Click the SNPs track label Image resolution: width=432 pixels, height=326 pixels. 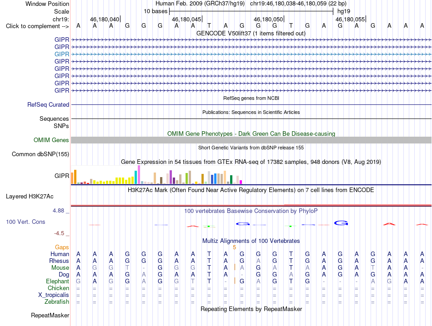(61, 126)
